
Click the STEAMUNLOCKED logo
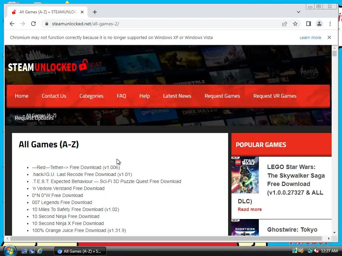coord(48,66)
